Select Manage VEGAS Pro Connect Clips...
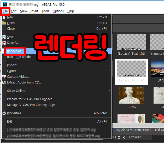 57,105
